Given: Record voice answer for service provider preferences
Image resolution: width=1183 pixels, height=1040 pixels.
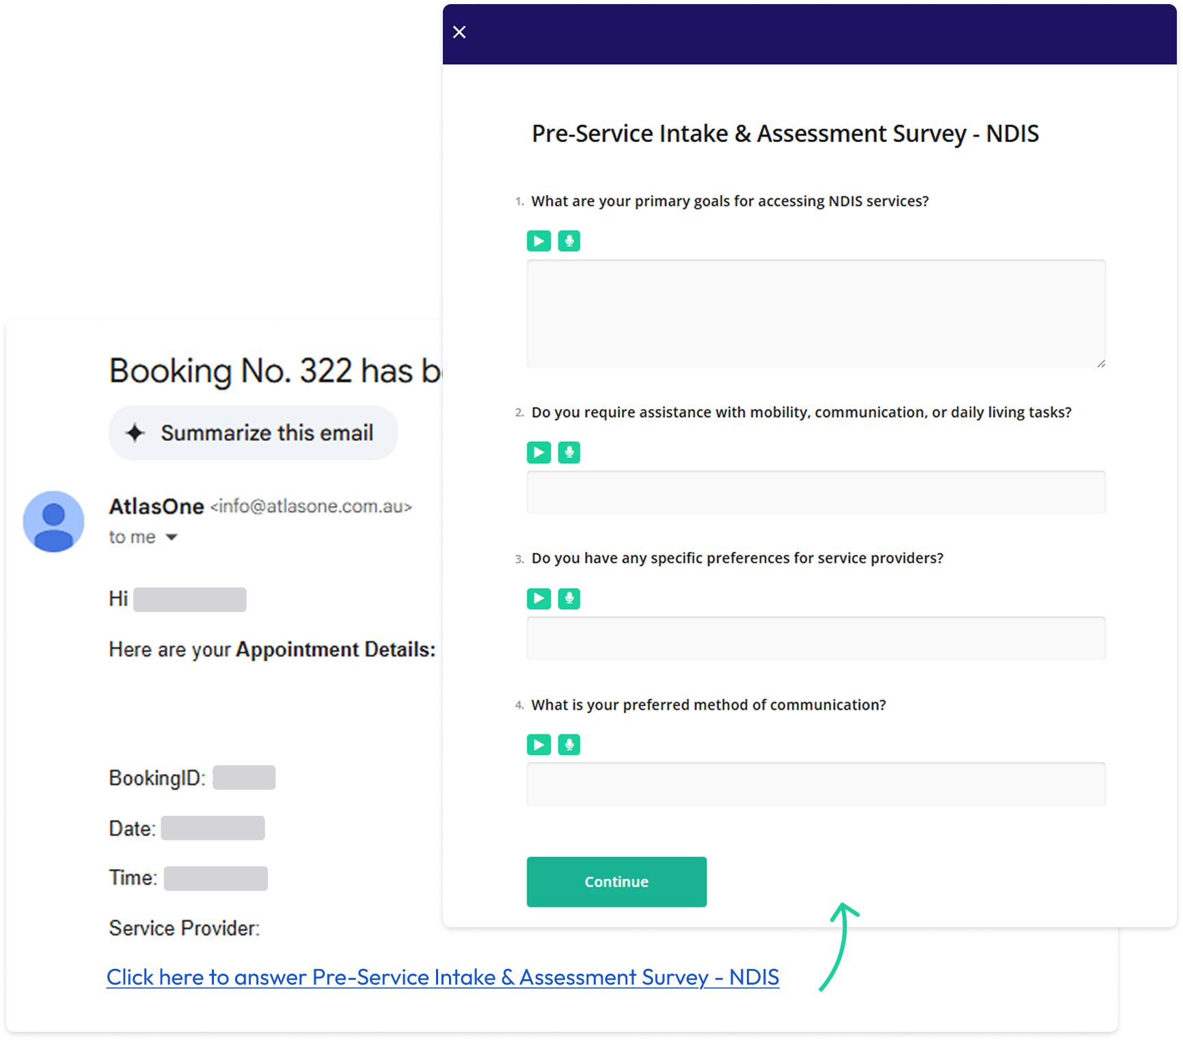Looking at the screenshot, I should pyautogui.click(x=569, y=598).
